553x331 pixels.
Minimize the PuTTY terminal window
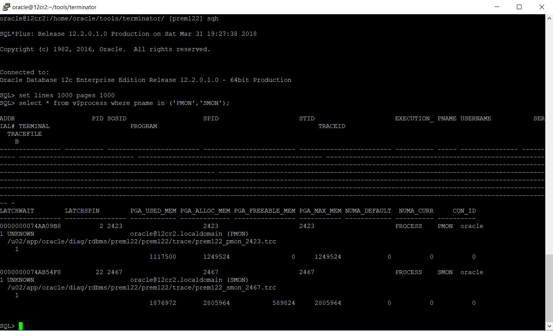[x=498, y=7]
